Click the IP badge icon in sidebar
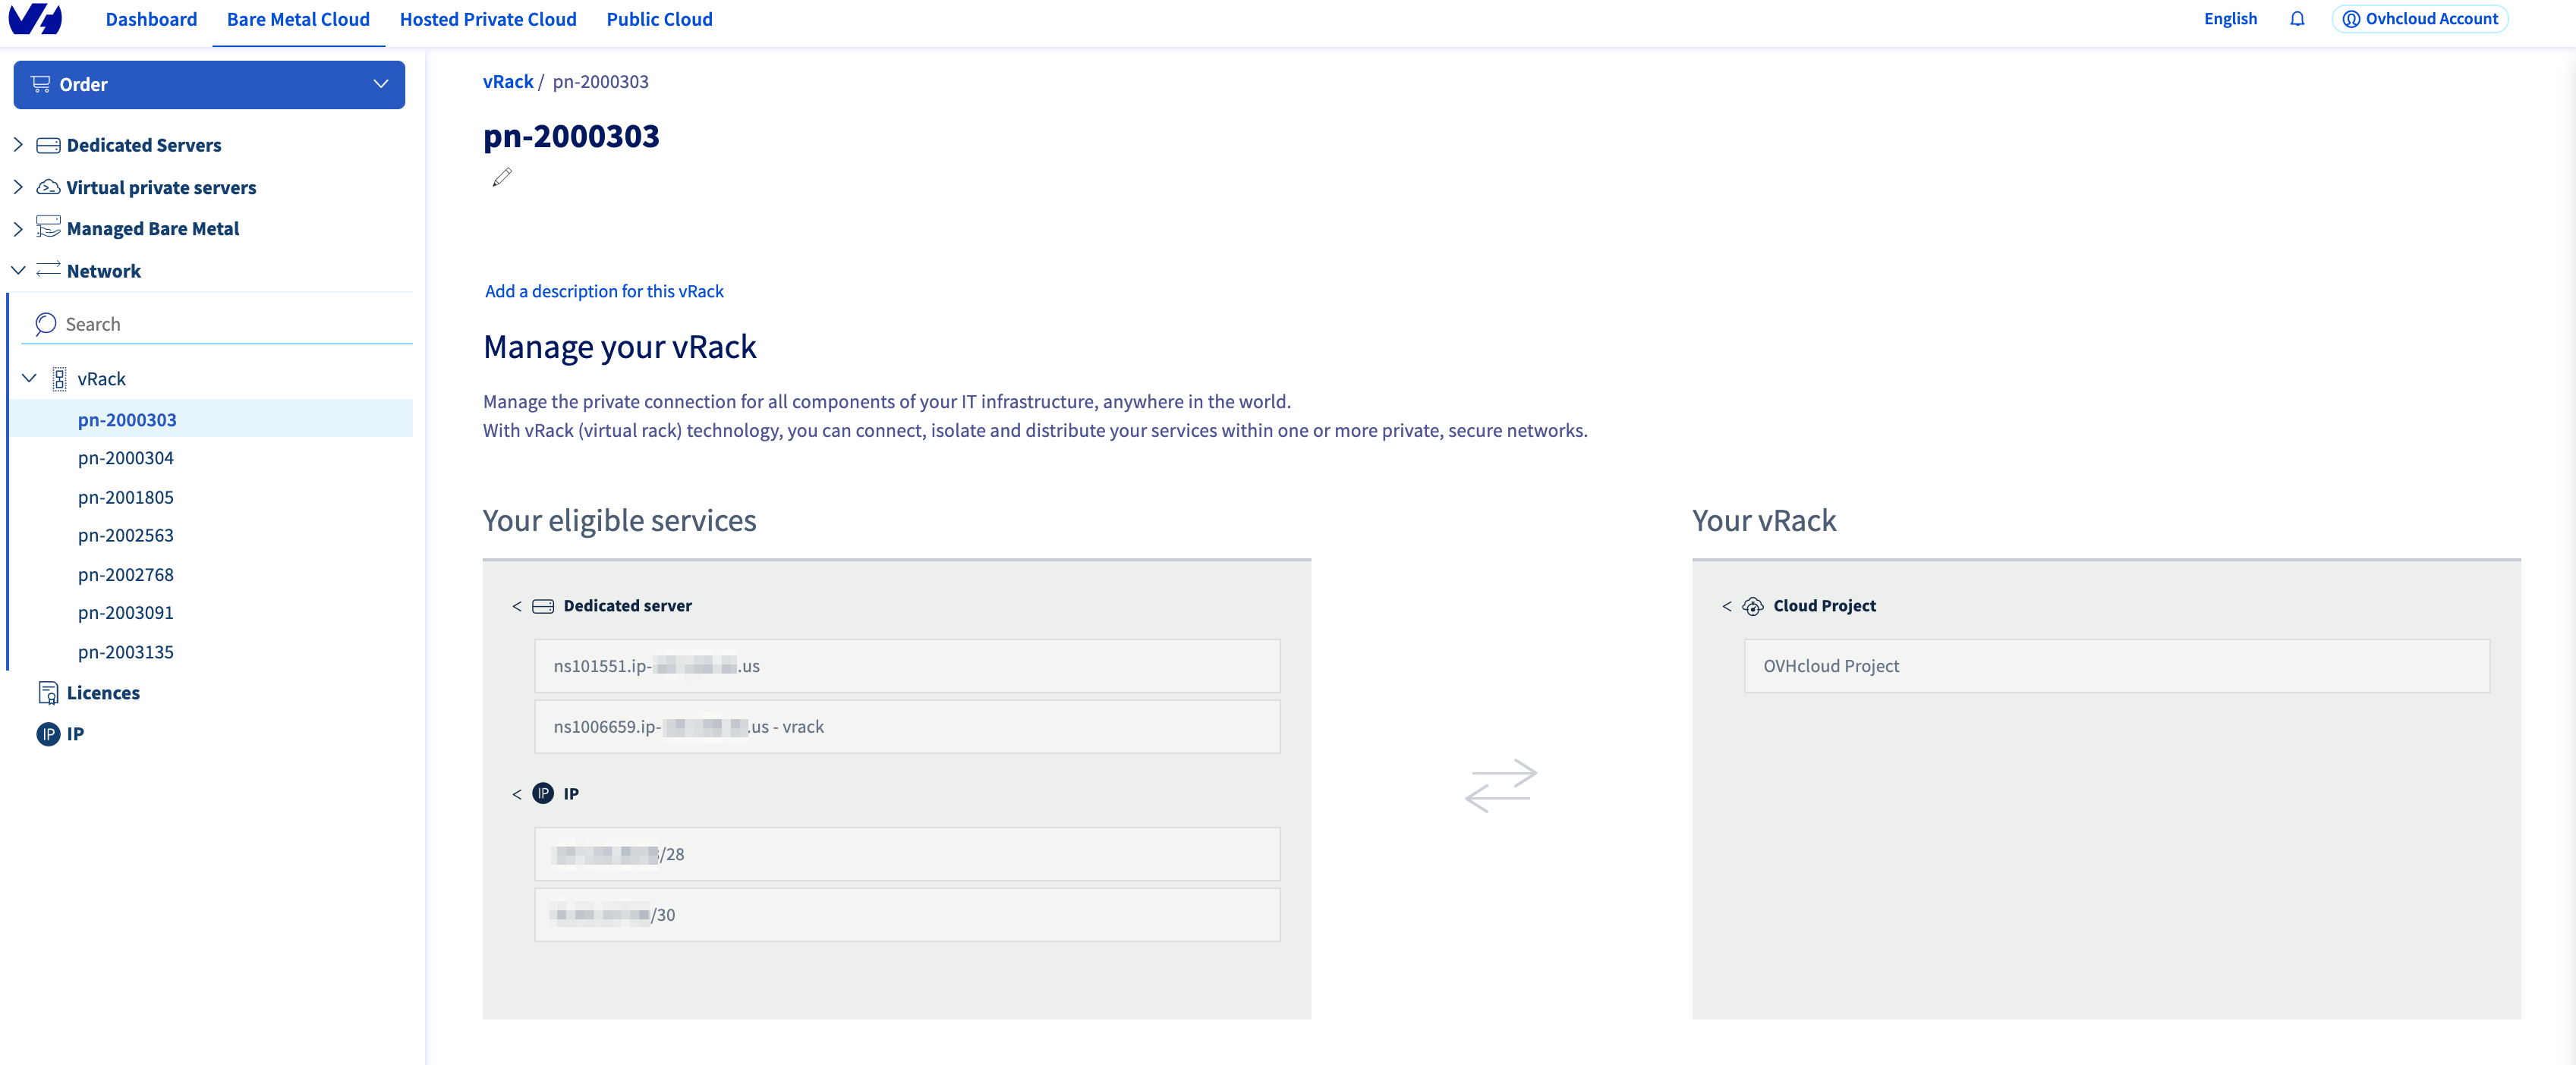The height and width of the screenshot is (1065, 2576). 48,734
